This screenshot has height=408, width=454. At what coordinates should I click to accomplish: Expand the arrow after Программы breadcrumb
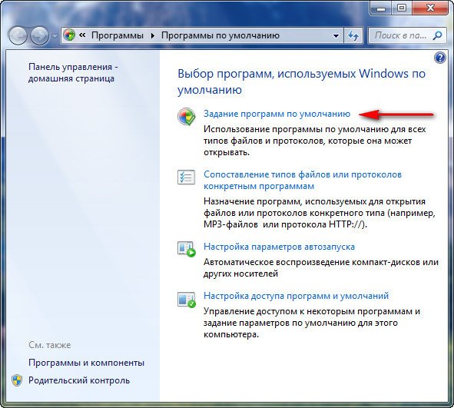(x=153, y=35)
